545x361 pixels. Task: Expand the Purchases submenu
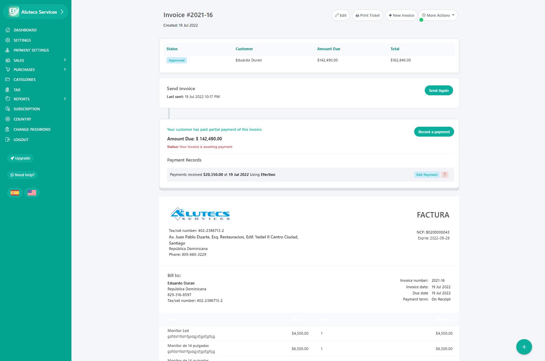coord(65,70)
